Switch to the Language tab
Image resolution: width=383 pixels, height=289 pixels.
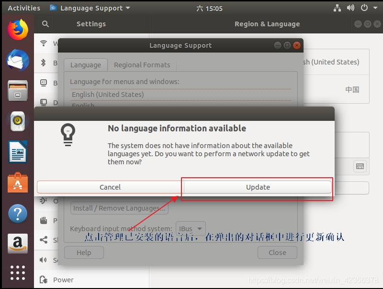tap(86, 65)
